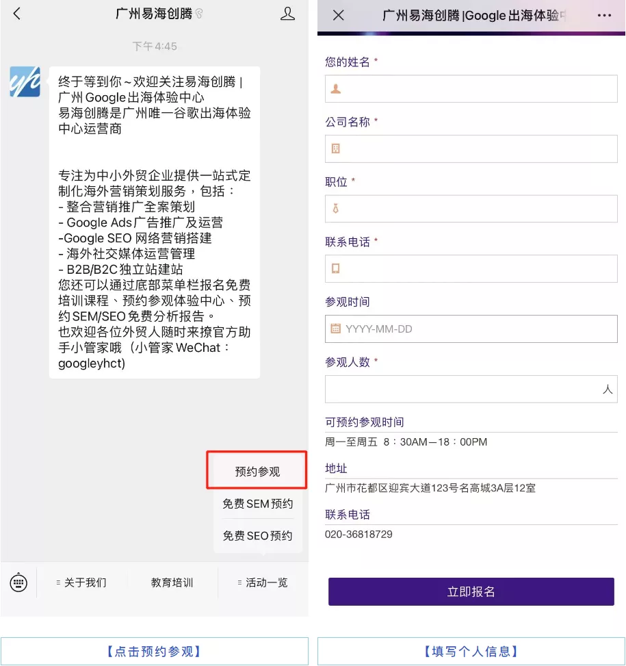
Task: Close the Google出海体验 form page
Action: click(338, 15)
